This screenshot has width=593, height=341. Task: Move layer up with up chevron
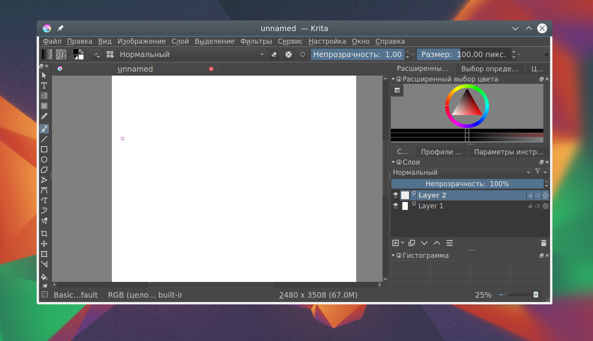click(x=437, y=243)
